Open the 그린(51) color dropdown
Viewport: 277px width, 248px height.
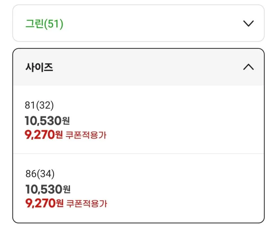(x=138, y=23)
